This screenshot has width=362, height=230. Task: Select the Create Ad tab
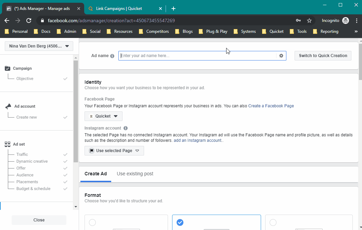(x=95, y=174)
